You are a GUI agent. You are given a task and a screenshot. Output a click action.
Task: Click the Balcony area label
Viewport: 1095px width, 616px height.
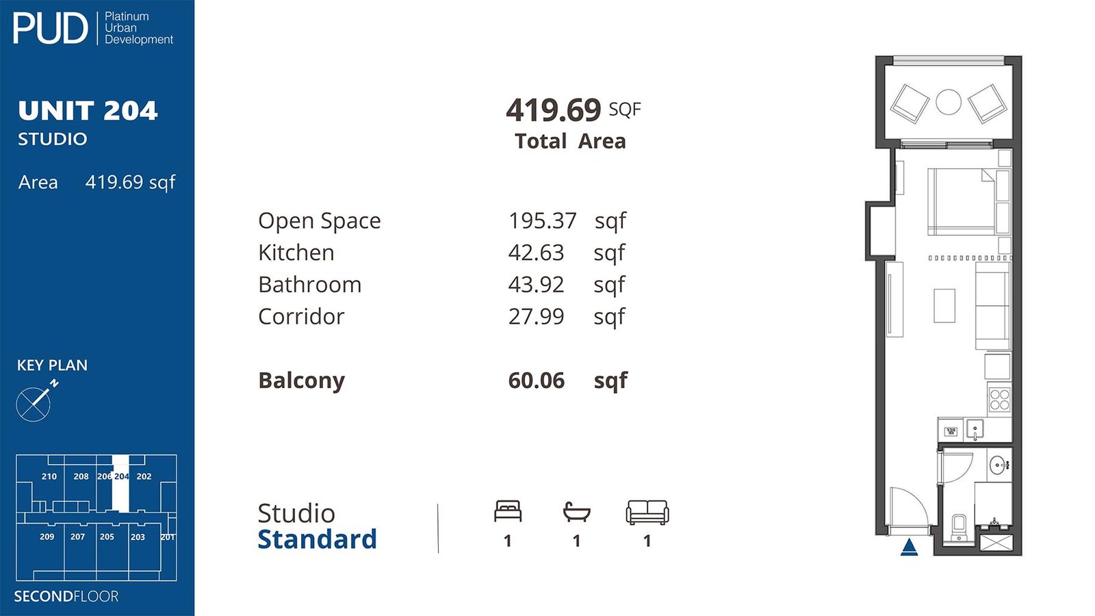click(301, 381)
